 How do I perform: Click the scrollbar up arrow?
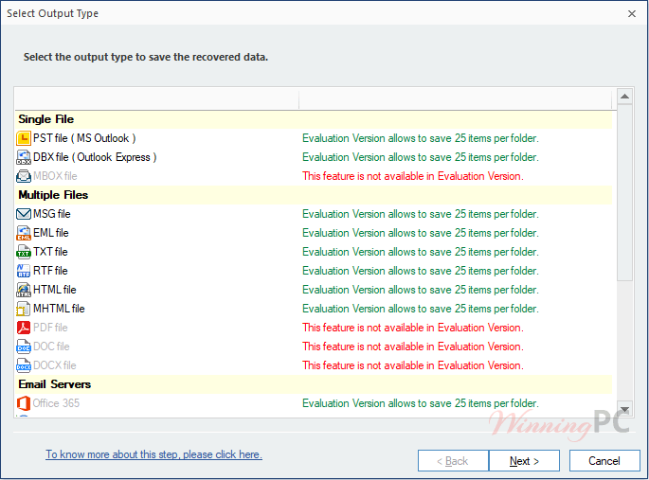coord(624,97)
